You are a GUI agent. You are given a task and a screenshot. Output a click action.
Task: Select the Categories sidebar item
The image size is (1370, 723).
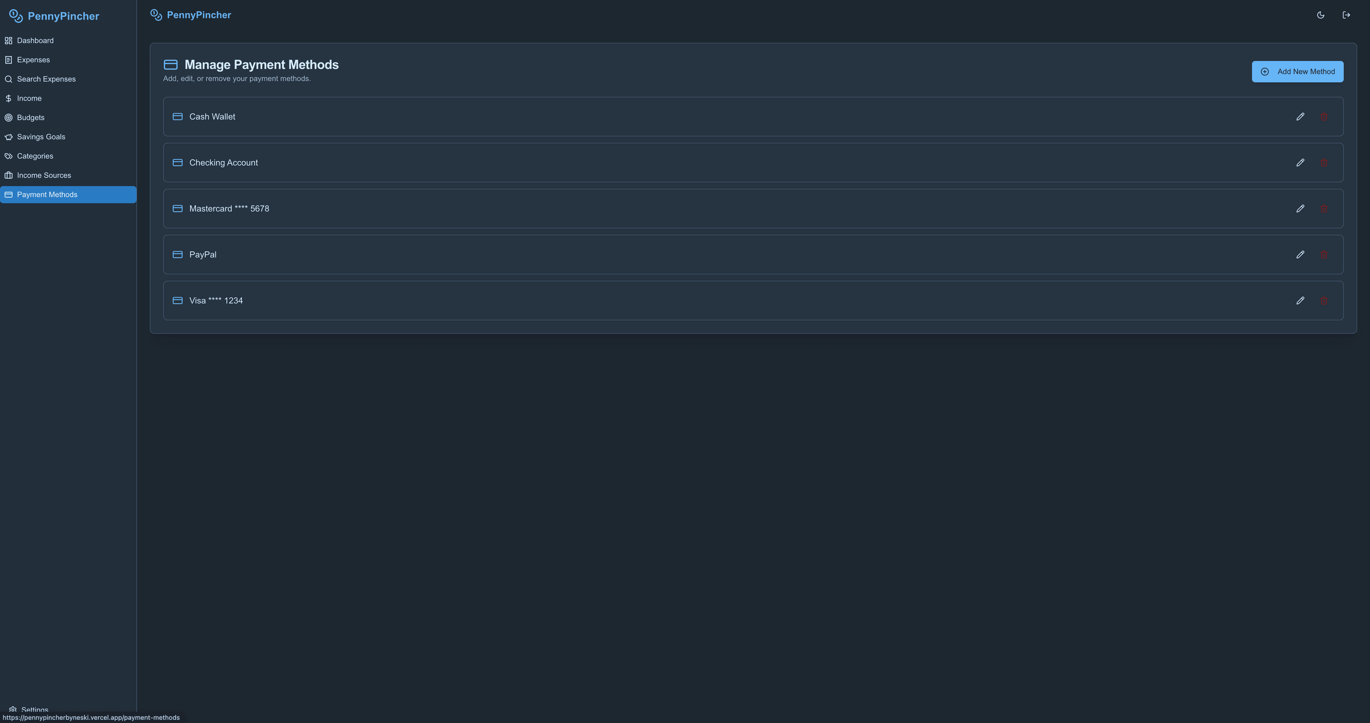coord(35,156)
